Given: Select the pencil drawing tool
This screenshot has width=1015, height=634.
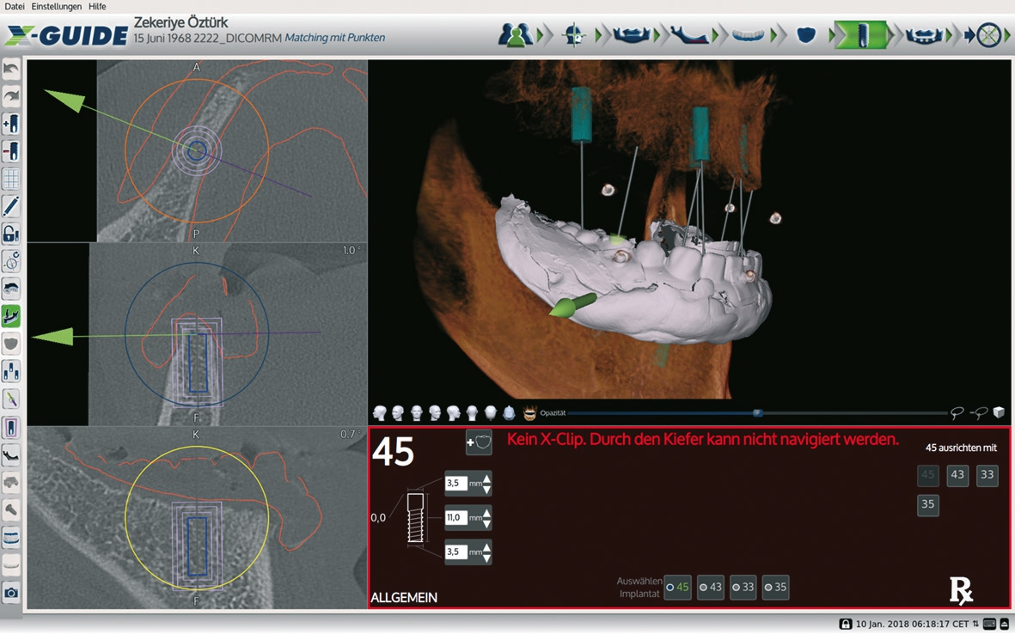Looking at the screenshot, I should point(11,206).
